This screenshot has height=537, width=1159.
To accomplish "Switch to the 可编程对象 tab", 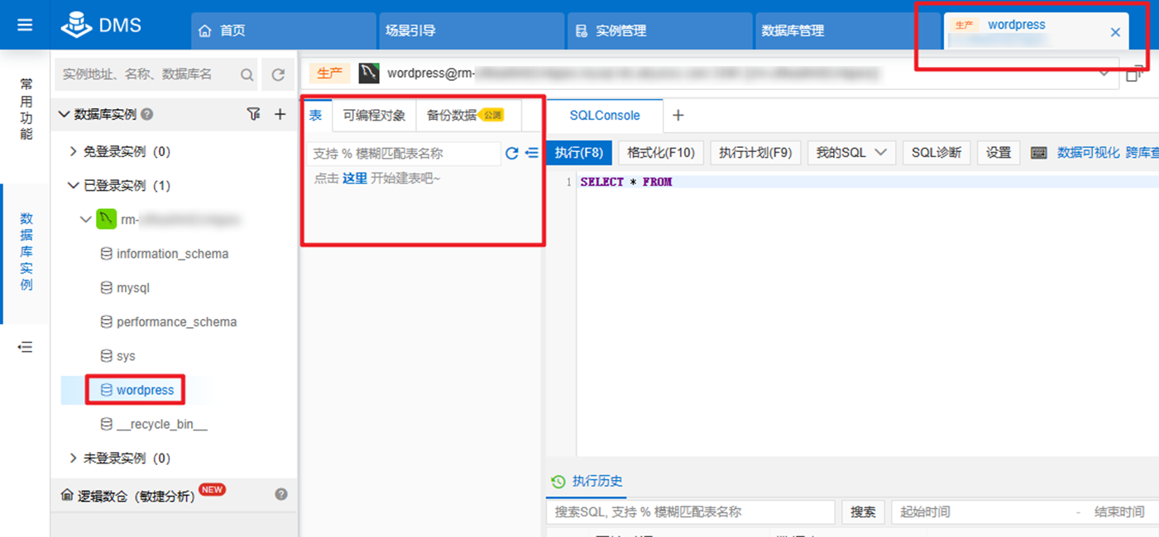I will (374, 116).
